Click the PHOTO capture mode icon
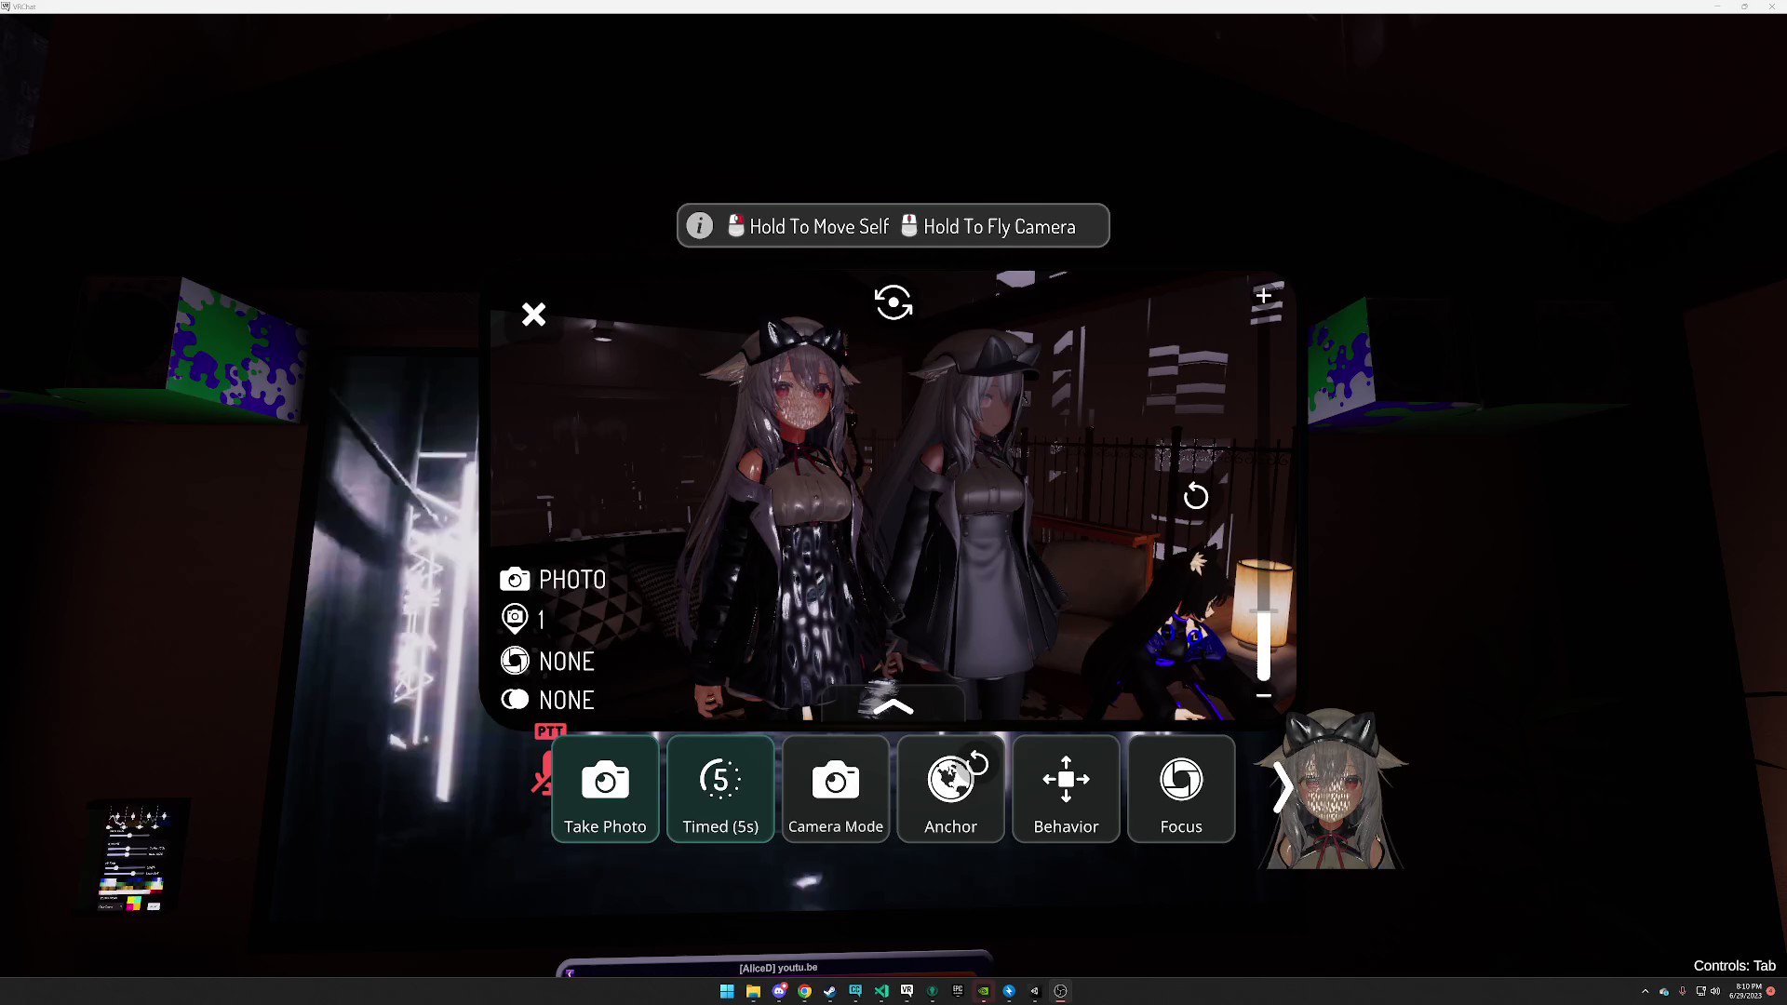 [x=517, y=579]
